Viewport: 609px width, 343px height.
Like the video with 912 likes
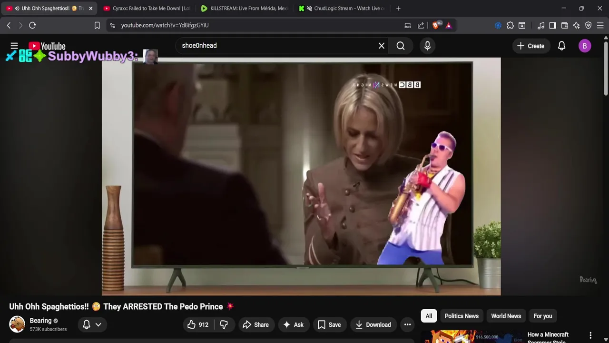pos(198,324)
